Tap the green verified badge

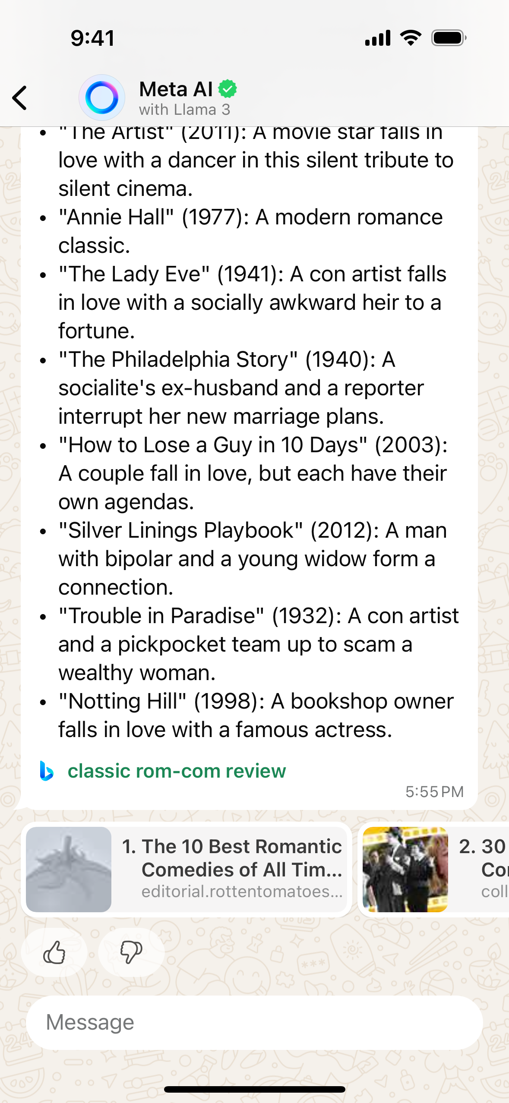(x=228, y=89)
